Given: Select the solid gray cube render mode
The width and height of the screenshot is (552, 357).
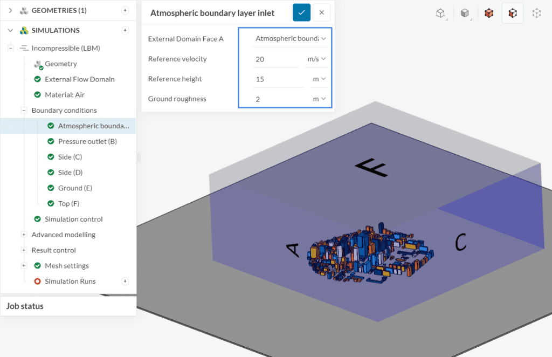Looking at the screenshot, I should [x=465, y=13].
